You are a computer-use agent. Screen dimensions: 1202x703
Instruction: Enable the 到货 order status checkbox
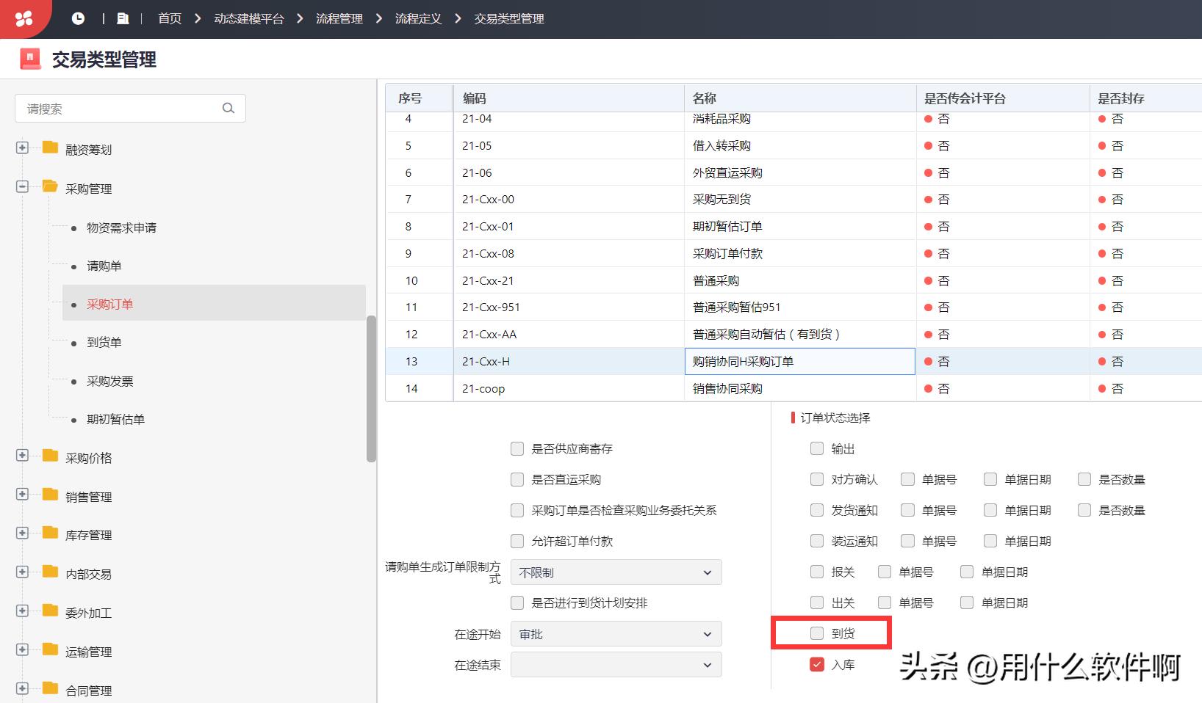816,633
